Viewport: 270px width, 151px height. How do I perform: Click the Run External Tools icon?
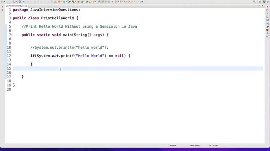click(x=73, y=2)
